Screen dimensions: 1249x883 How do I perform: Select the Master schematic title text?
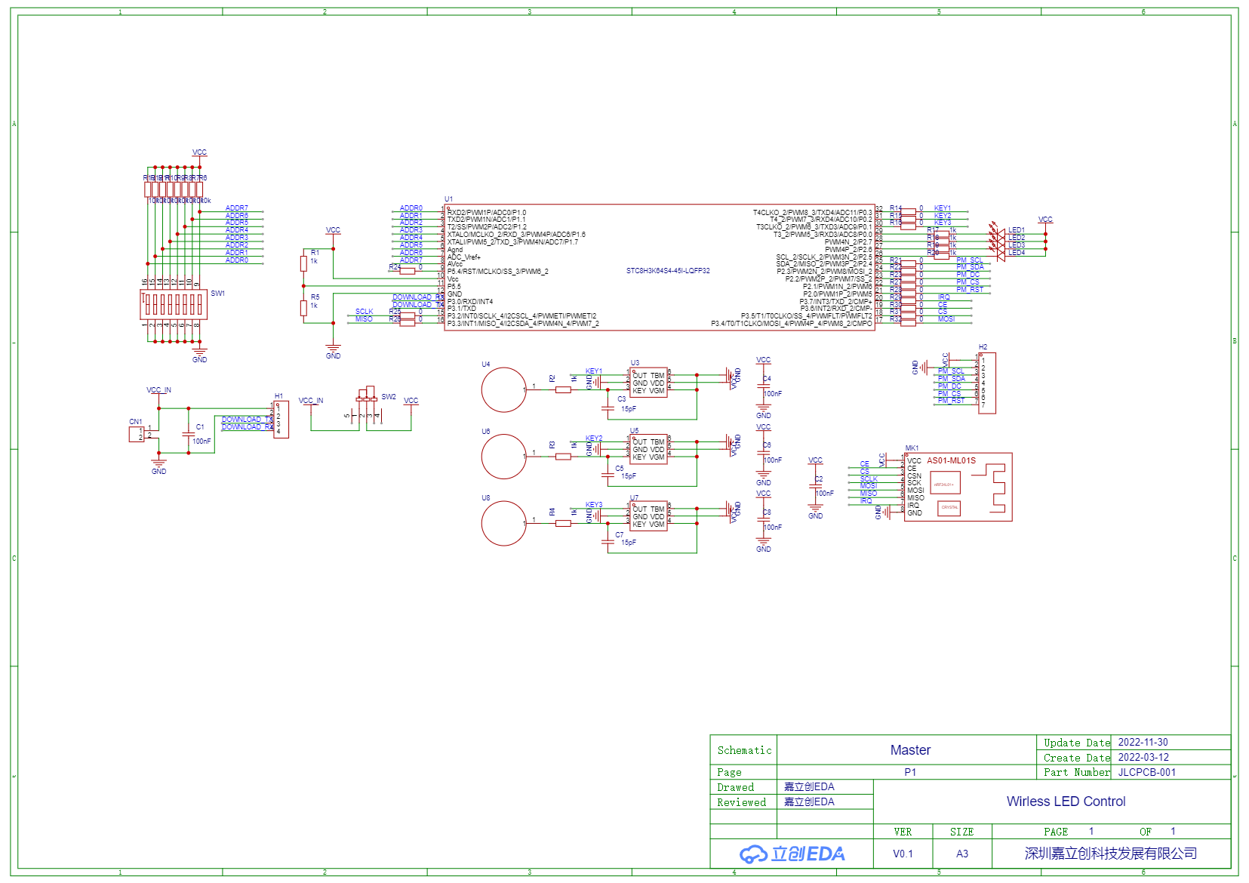point(910,750)
